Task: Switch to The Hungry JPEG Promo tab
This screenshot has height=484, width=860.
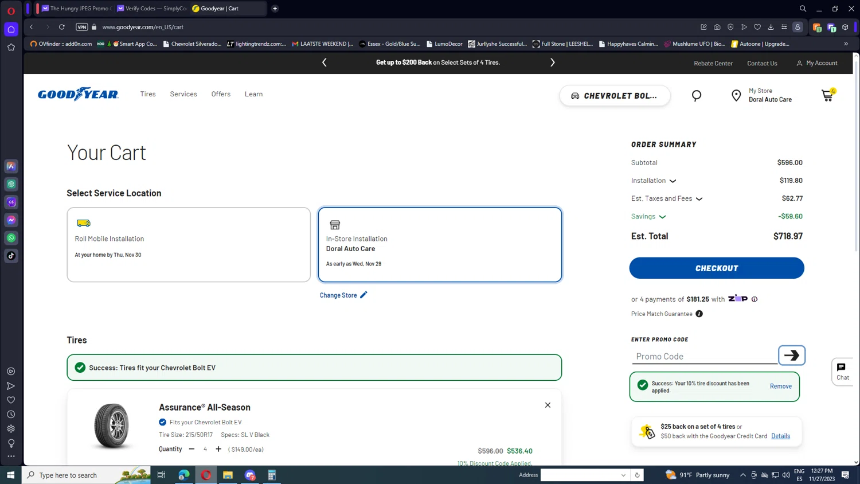Action: 75,9
